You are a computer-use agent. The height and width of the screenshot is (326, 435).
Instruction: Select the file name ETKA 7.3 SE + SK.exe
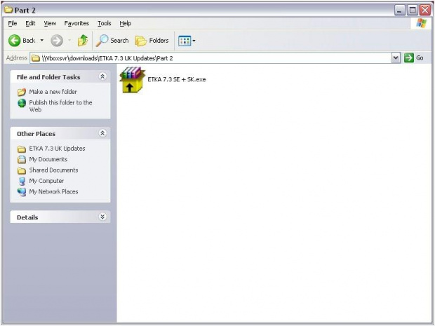tap(177, 79)
